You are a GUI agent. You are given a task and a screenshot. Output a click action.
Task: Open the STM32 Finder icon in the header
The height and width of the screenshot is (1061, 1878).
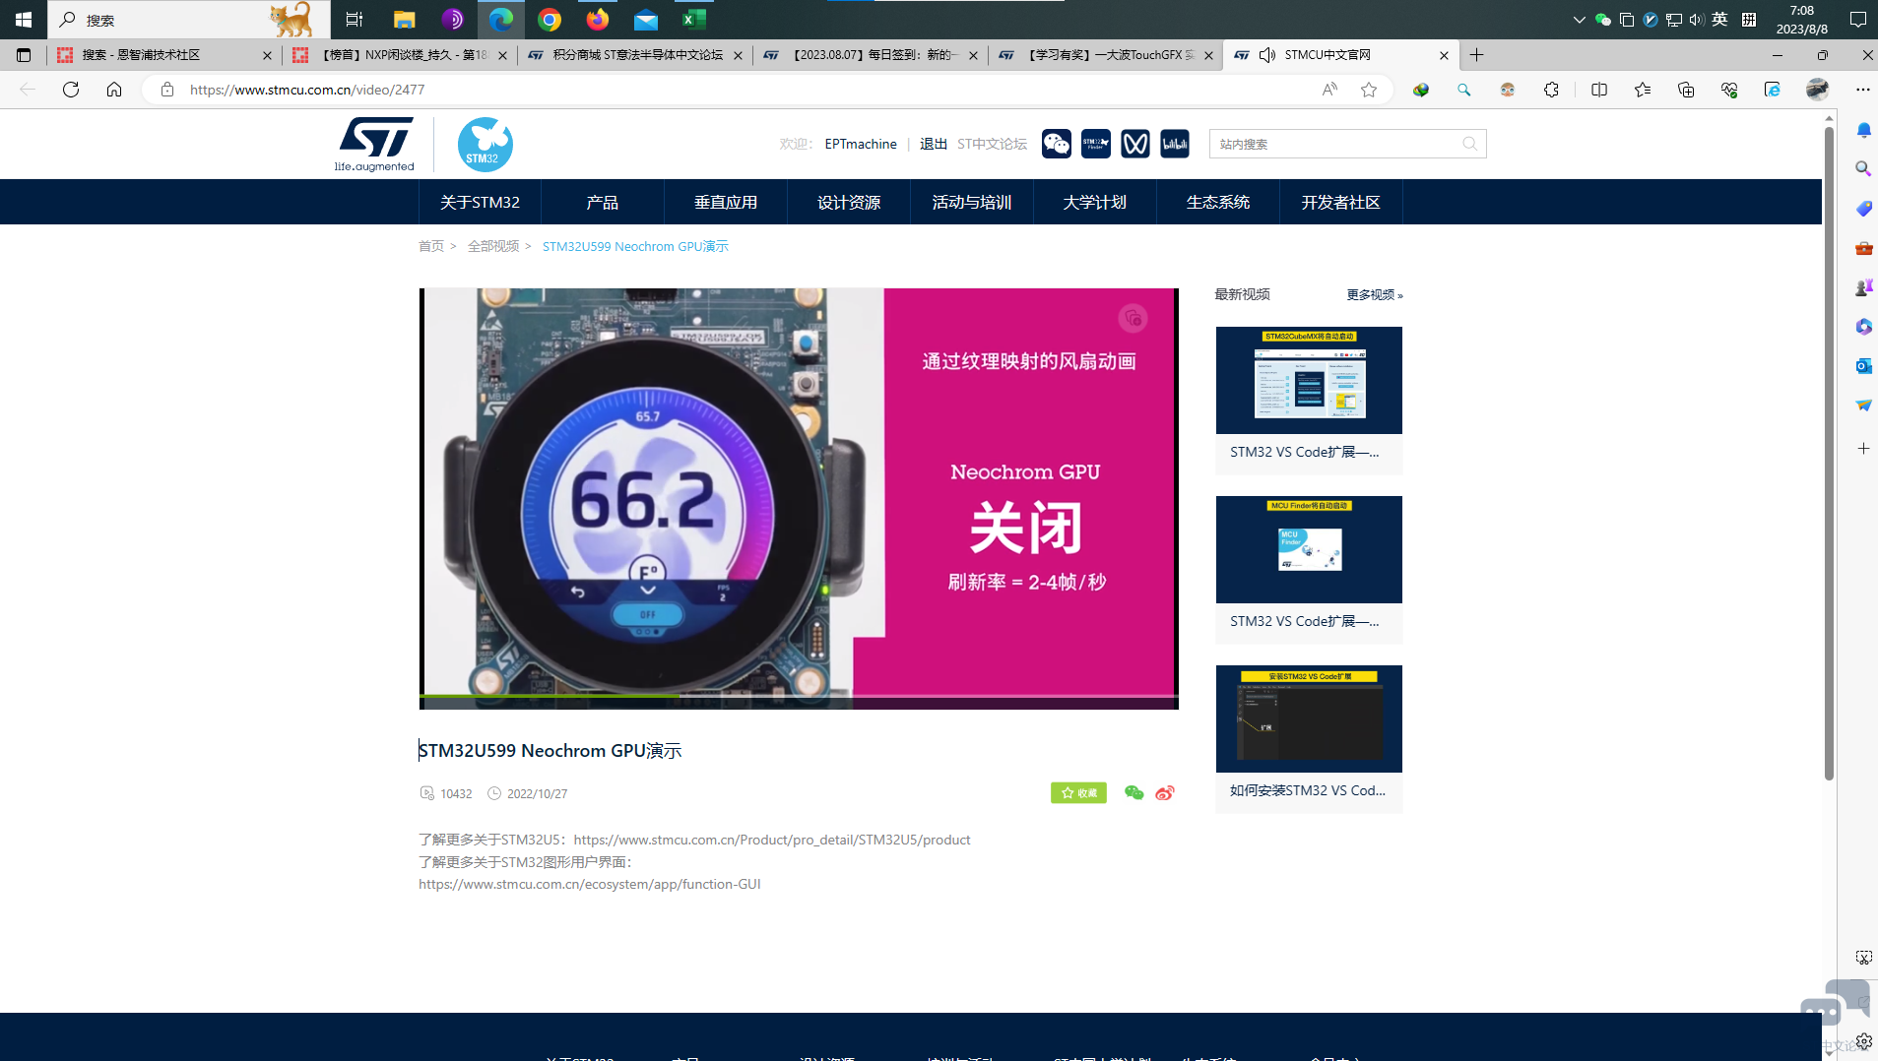click(x=1096, y=144)
